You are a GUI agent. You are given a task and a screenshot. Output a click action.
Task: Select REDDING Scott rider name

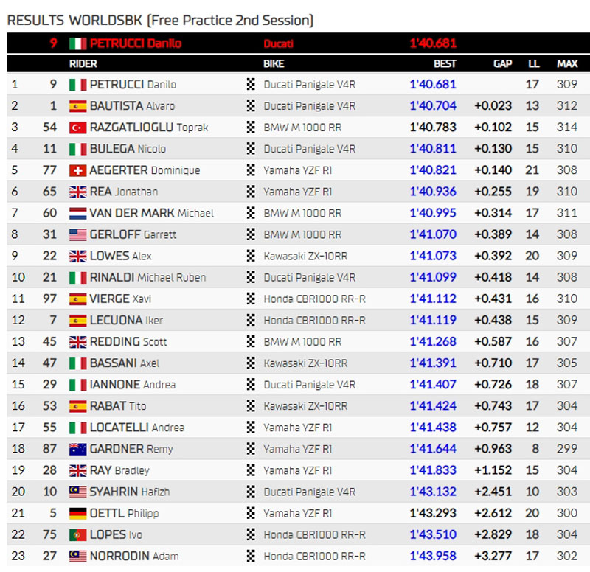(x=128, y=341)
